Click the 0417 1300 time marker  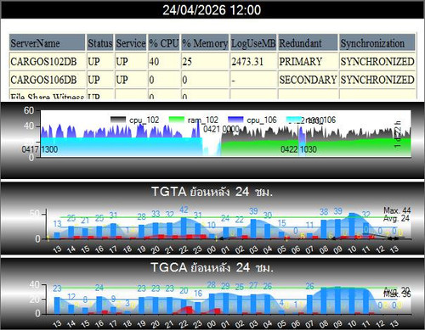[x=40, y=149]
